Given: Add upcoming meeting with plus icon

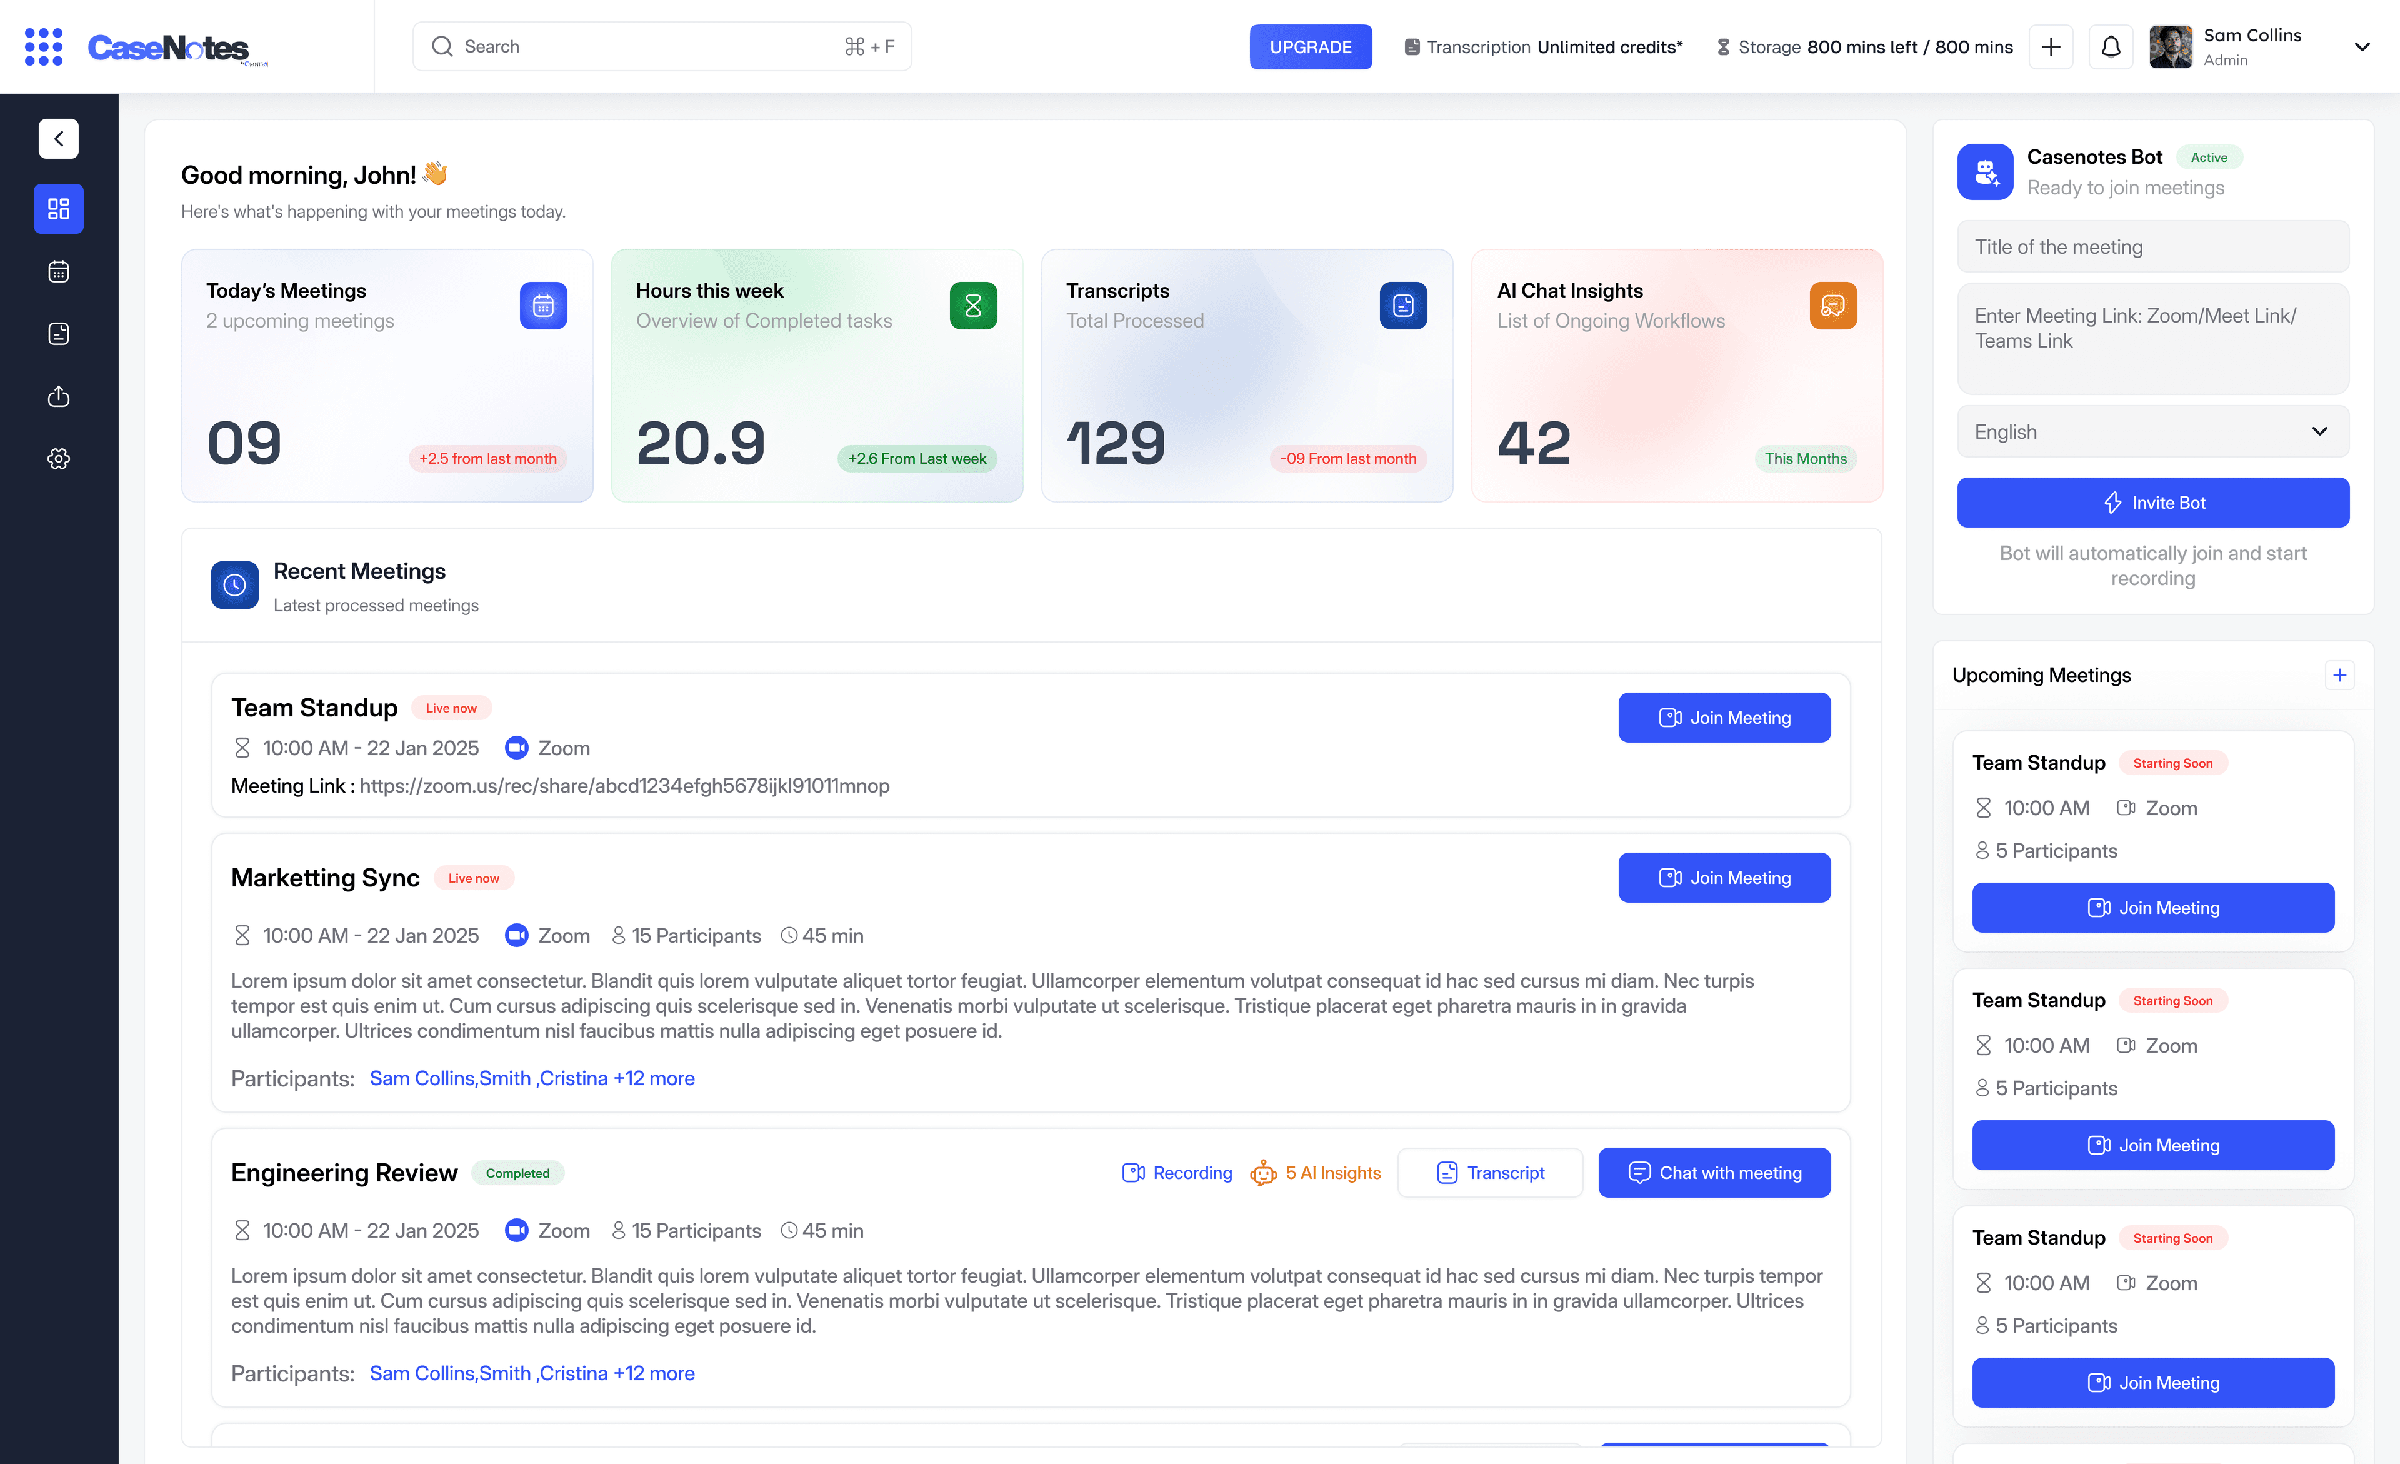Looking at the screenshot, I should coord(2339,675).
